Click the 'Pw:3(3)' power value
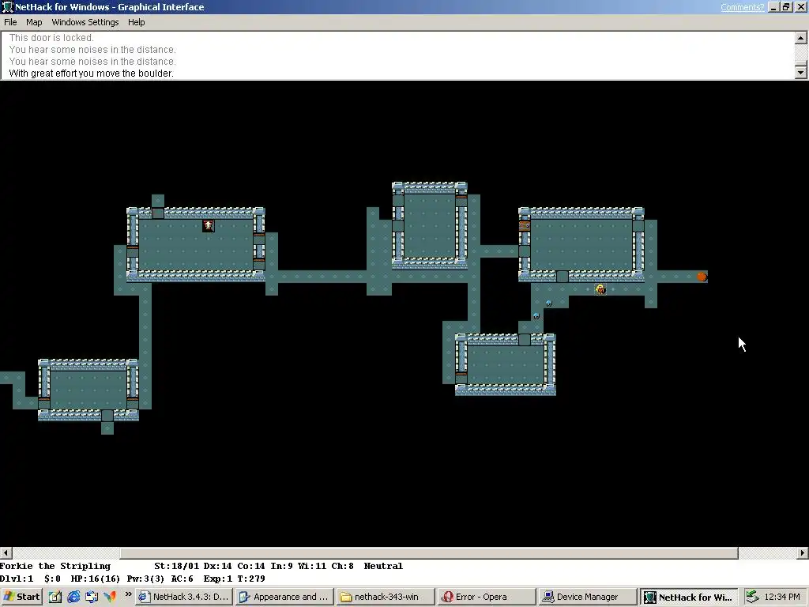809x607 pixels. 145,579
